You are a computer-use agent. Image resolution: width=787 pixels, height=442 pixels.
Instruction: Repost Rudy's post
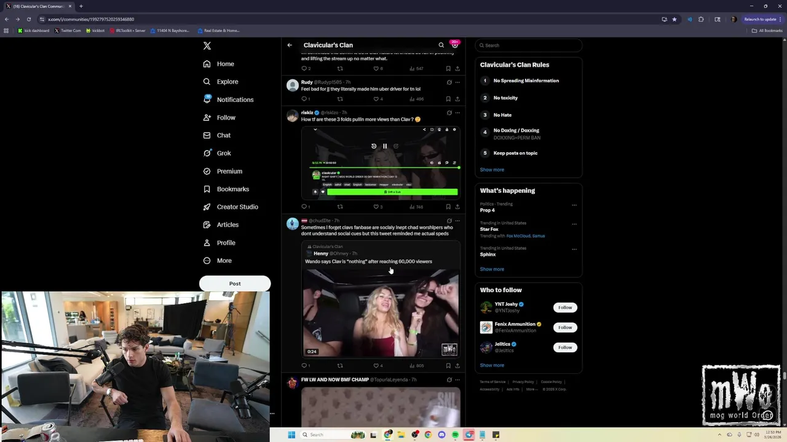(x=339, y=99)
